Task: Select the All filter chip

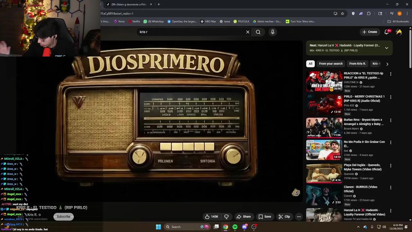Action: coord(310,64)
